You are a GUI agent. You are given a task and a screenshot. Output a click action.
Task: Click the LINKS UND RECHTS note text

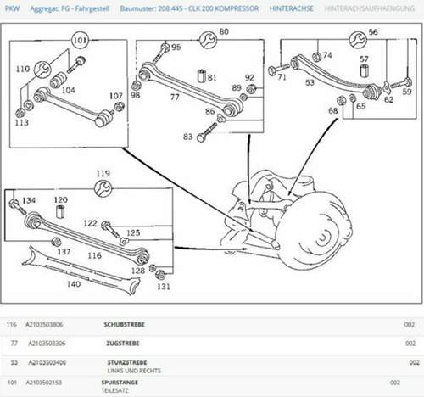[x=134, y=371]
